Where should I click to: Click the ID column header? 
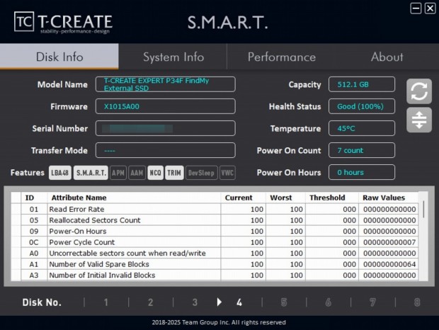(x=34, y=198)
